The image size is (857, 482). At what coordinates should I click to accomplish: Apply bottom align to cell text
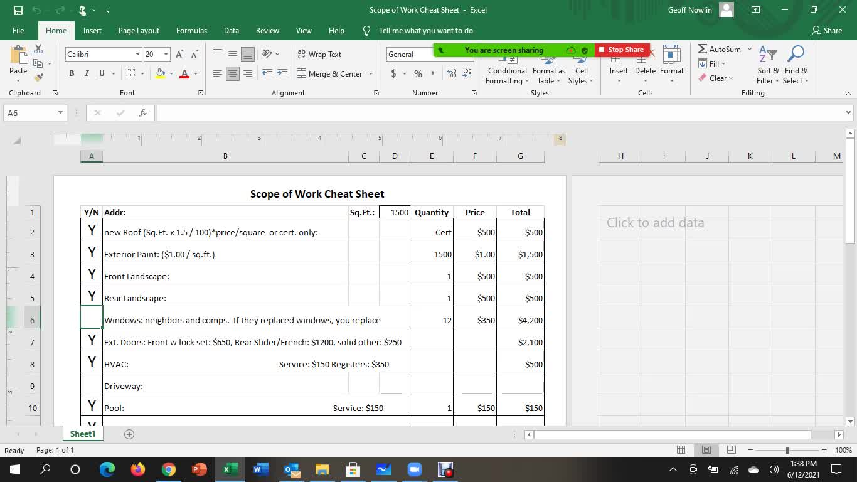click(x=248, y=54)
